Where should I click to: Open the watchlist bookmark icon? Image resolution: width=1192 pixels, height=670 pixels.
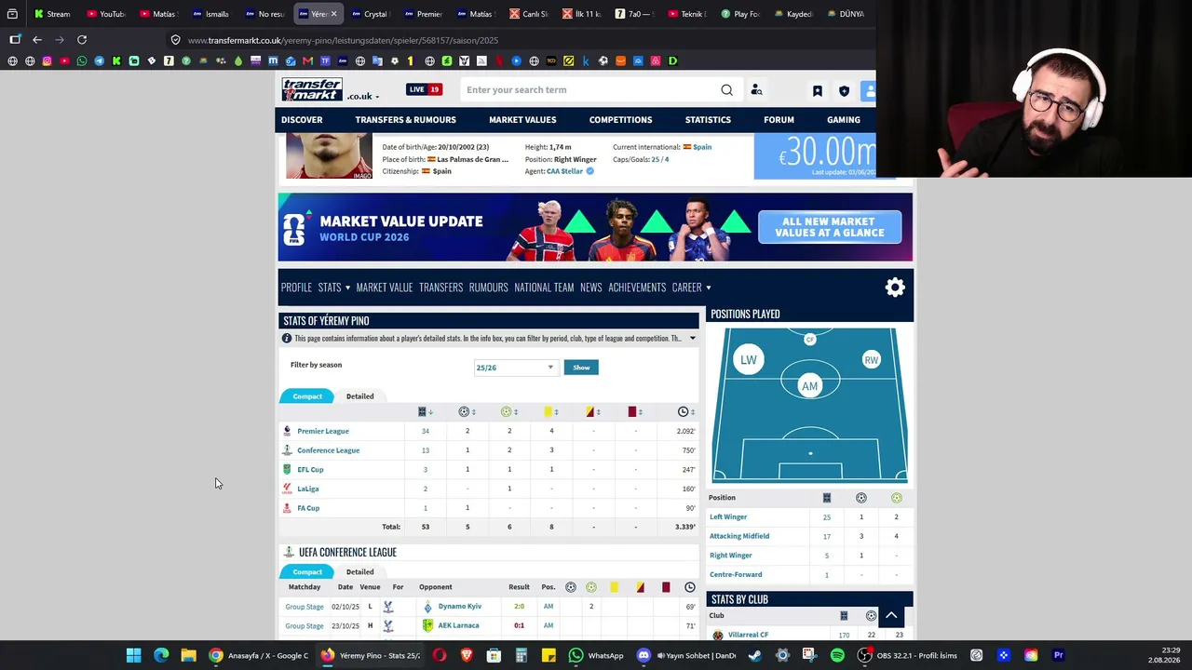click(817, 91)
